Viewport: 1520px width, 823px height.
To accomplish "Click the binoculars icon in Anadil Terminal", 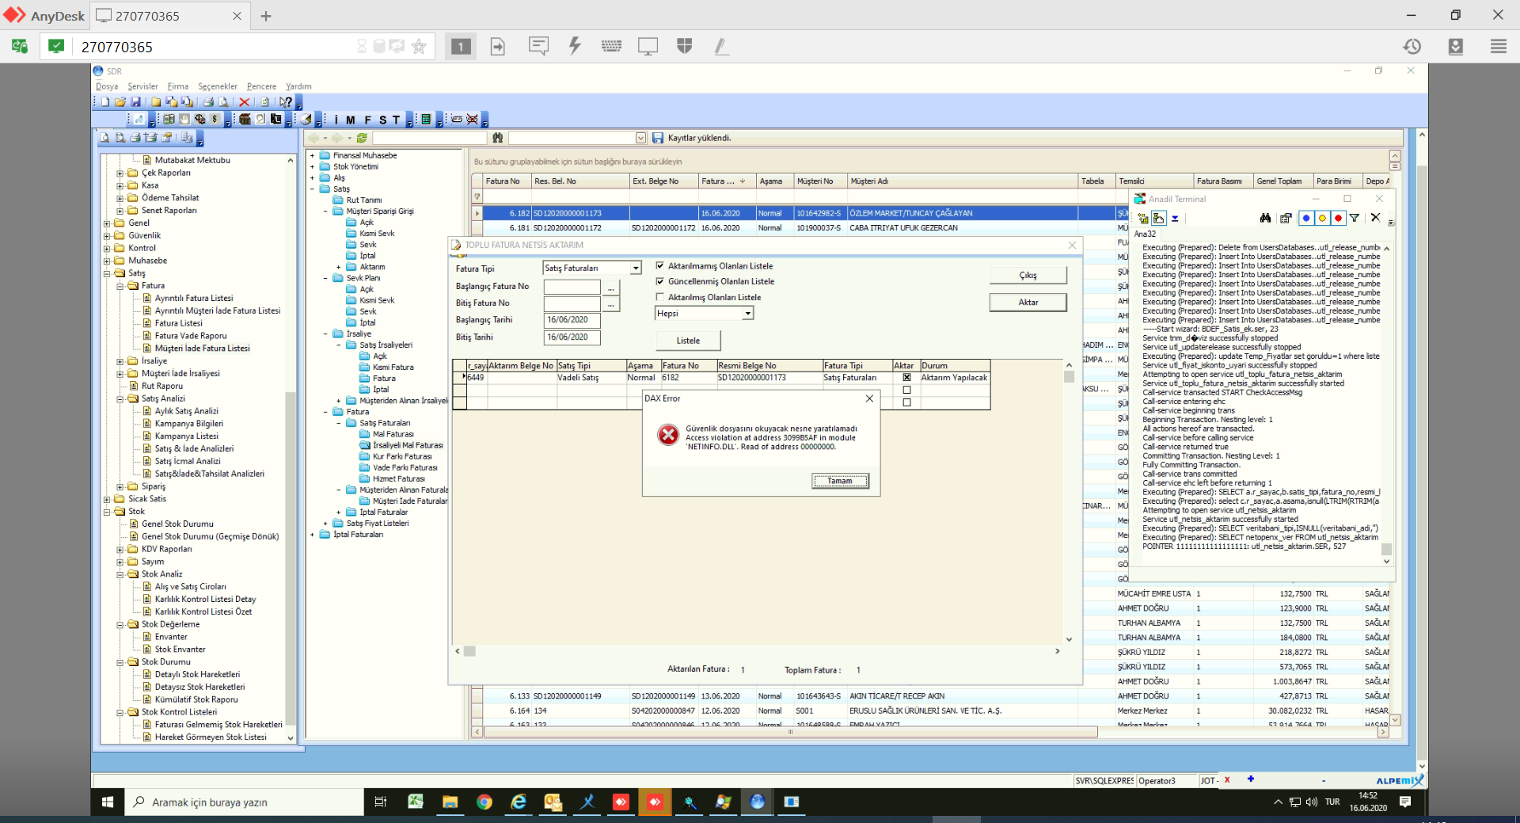I will 1265,219.
